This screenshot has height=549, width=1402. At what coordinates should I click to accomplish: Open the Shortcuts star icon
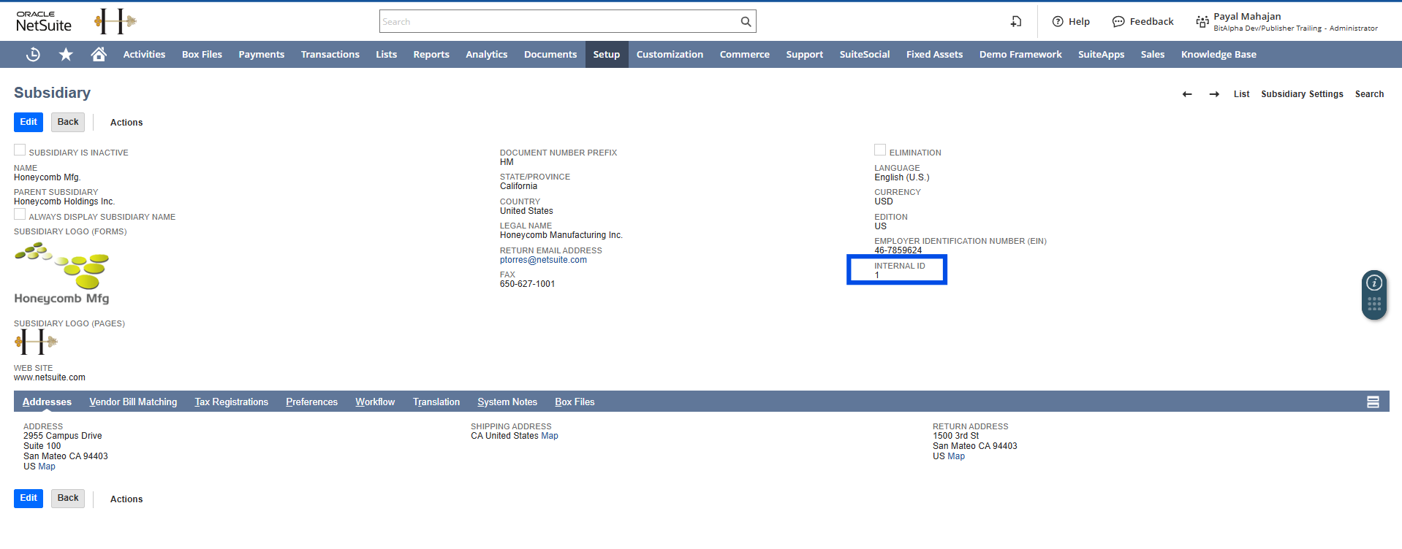[x=66, y=54]
